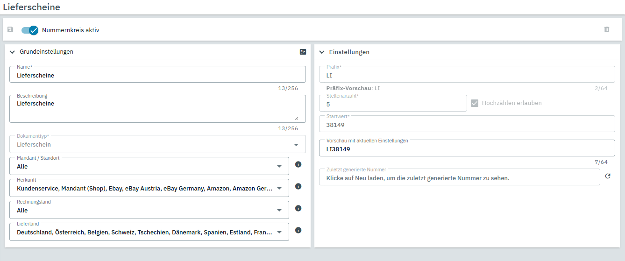Click info icon next to Mandant / Standort
Screen dimensions: 625x261
pyautogui.click(x=298, y=164)
